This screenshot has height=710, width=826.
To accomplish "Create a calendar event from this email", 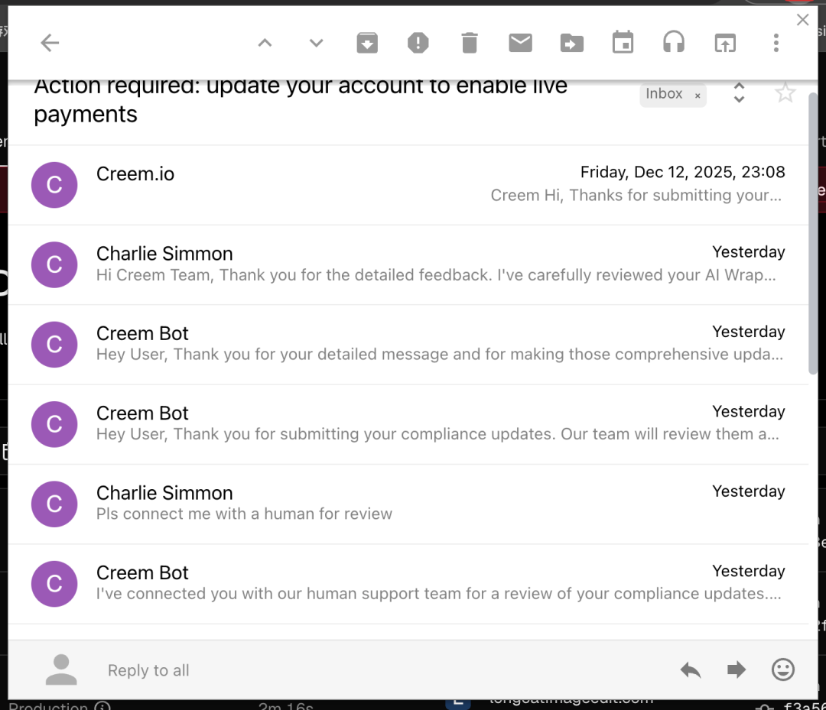I will pos(623,42).
